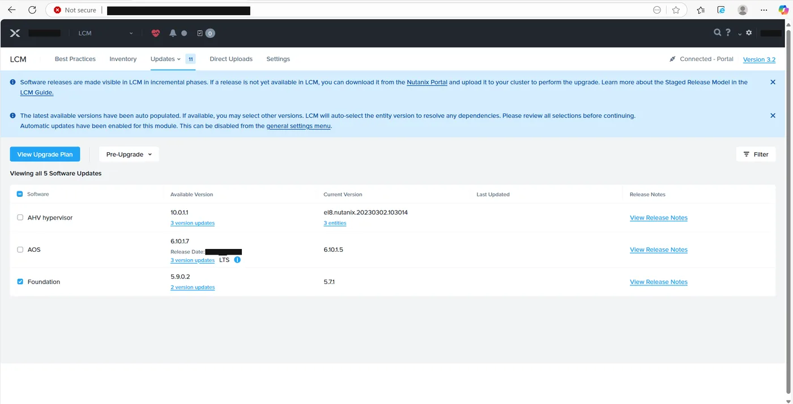Click the browser back arrow

pos(11,10)
